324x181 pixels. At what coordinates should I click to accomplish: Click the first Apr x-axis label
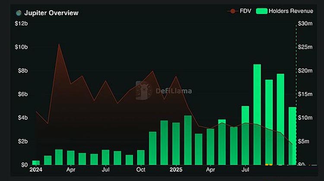pos(71,170)
